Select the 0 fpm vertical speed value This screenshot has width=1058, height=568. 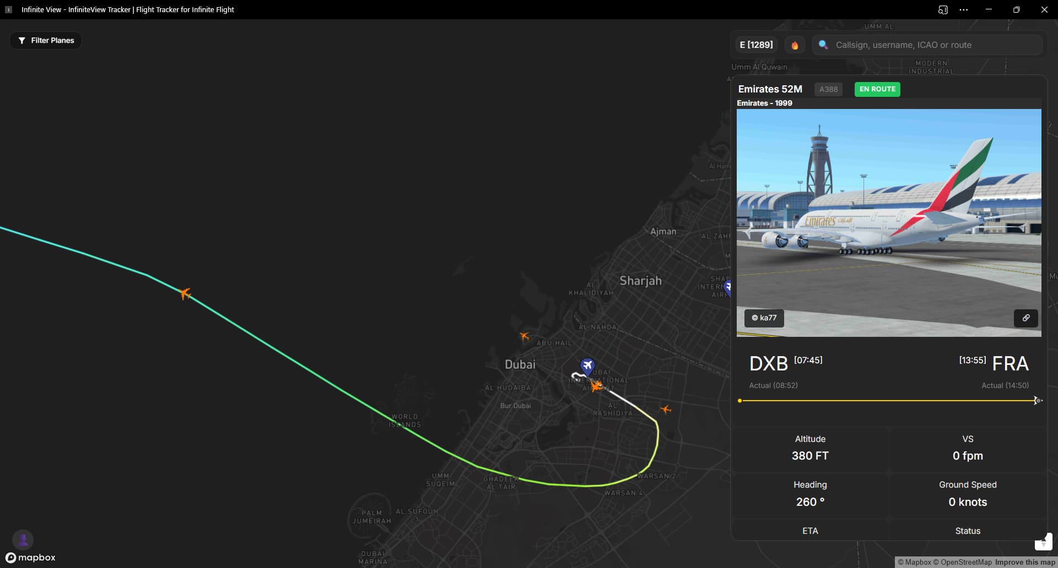point(968,456)
